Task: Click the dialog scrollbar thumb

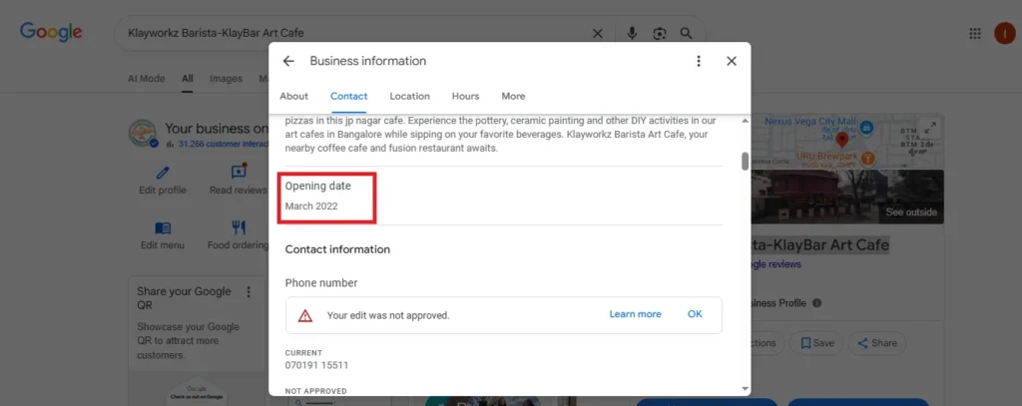Action: [745, 161]
